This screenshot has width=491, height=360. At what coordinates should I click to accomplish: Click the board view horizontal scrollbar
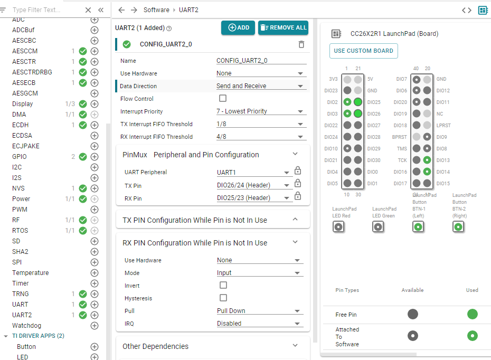[369, 354]
